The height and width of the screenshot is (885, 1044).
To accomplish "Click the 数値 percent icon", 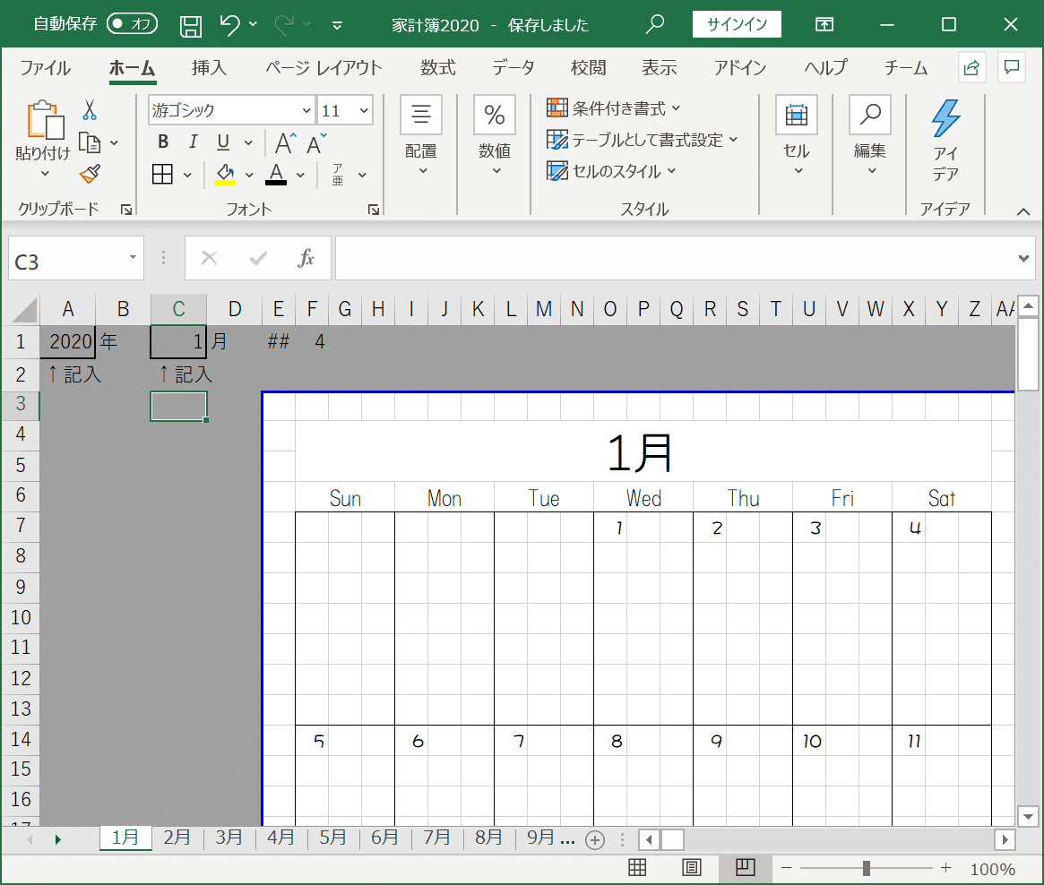I will click(x=494, y=116).
